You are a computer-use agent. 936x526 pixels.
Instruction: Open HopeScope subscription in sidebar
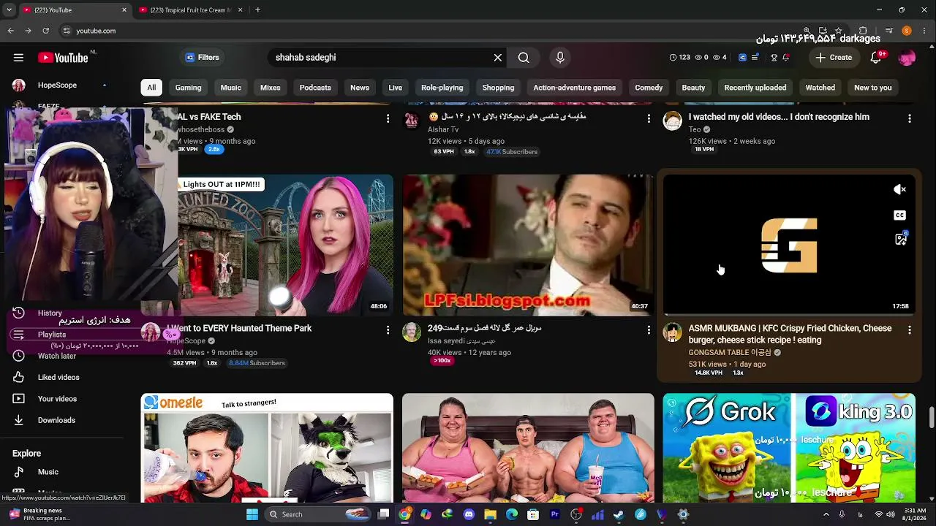tap(57, 85)
